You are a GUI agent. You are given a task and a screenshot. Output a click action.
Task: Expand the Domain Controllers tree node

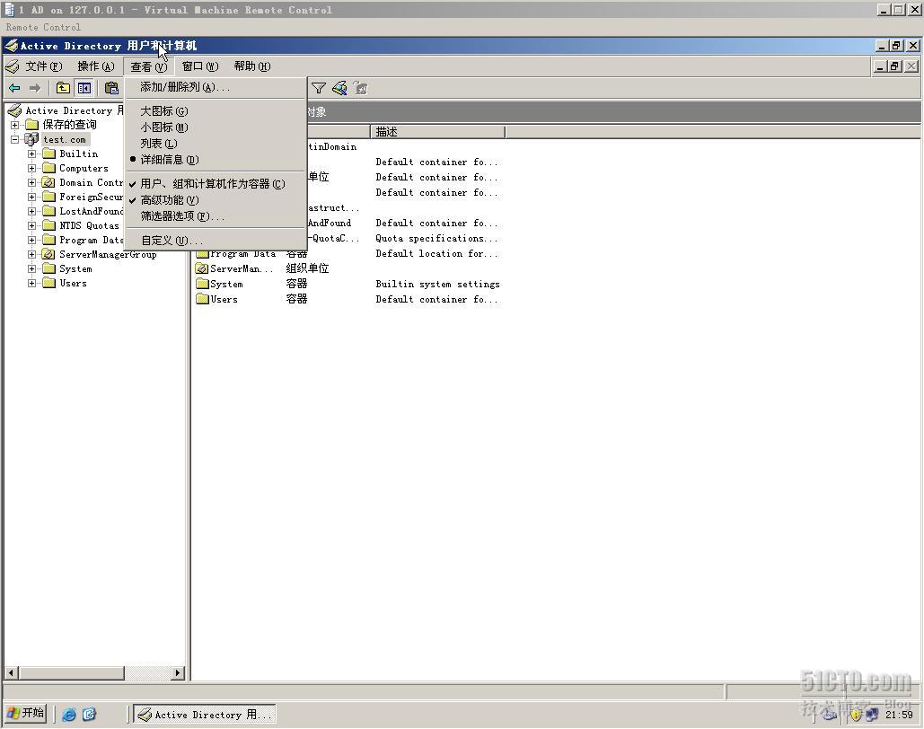point(31,182)
